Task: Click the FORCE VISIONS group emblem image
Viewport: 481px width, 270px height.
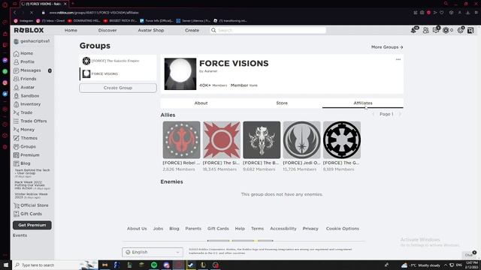Action: tap(180, 73)
